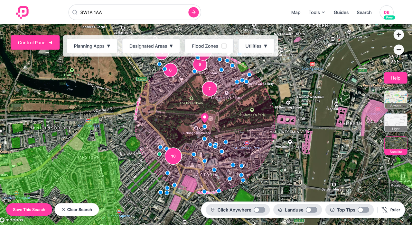Go to the Map nav item

296,13
